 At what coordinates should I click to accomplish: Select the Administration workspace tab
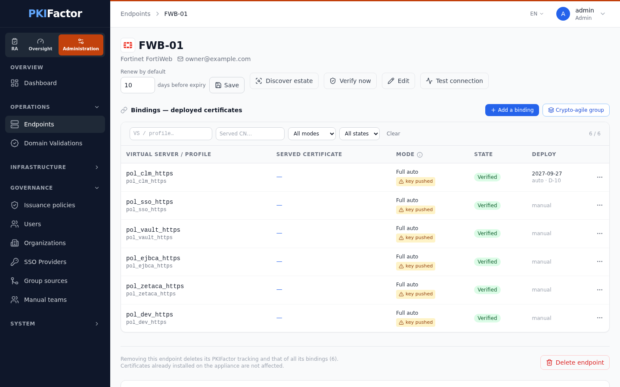click(x=81, y=45)
